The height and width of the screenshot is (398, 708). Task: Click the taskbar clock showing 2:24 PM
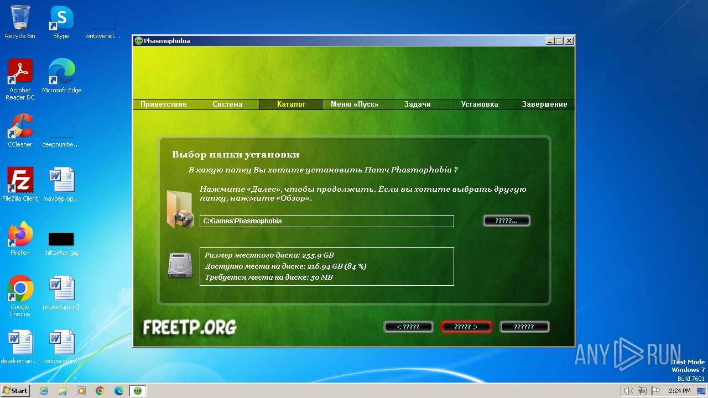680,391
